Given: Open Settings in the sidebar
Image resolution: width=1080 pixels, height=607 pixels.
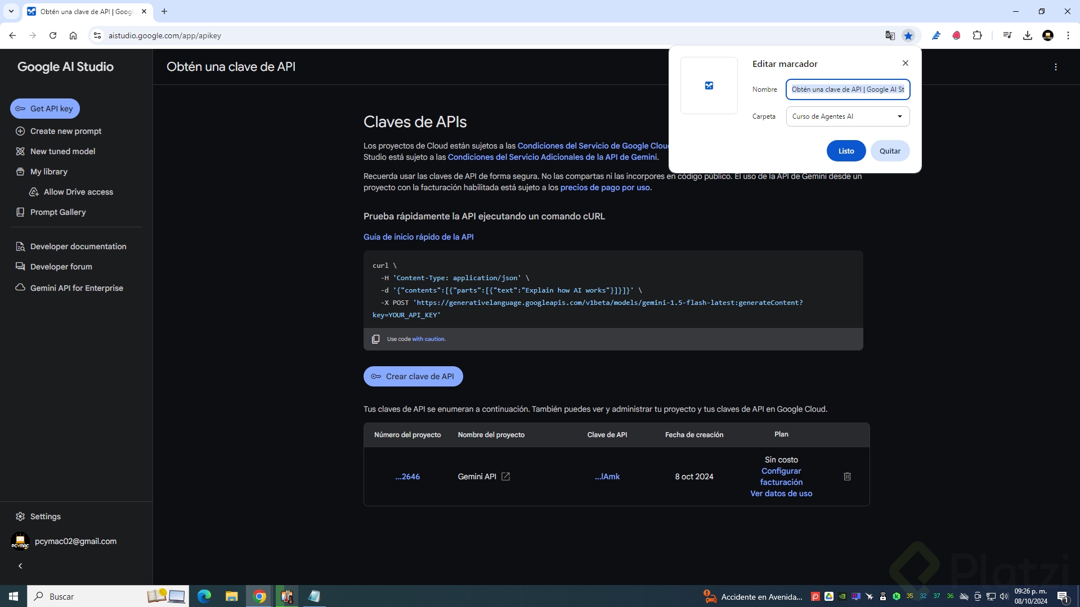Looking at the screenshot, I should [x=38, y=516].
